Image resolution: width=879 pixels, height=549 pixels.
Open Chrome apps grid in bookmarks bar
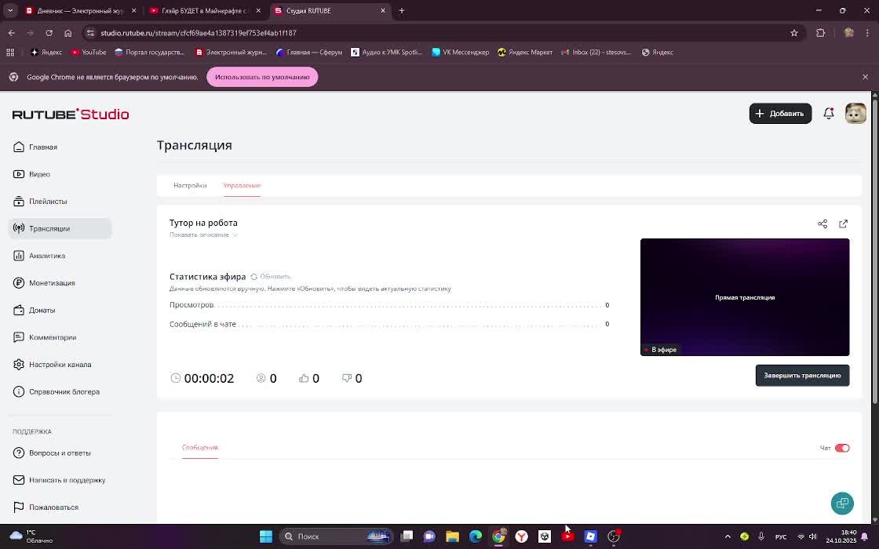[x=10, y=52]
